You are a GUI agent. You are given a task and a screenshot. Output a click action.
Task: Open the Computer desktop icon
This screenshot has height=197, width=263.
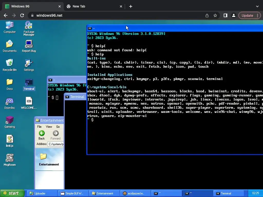[x=10, y=27]
